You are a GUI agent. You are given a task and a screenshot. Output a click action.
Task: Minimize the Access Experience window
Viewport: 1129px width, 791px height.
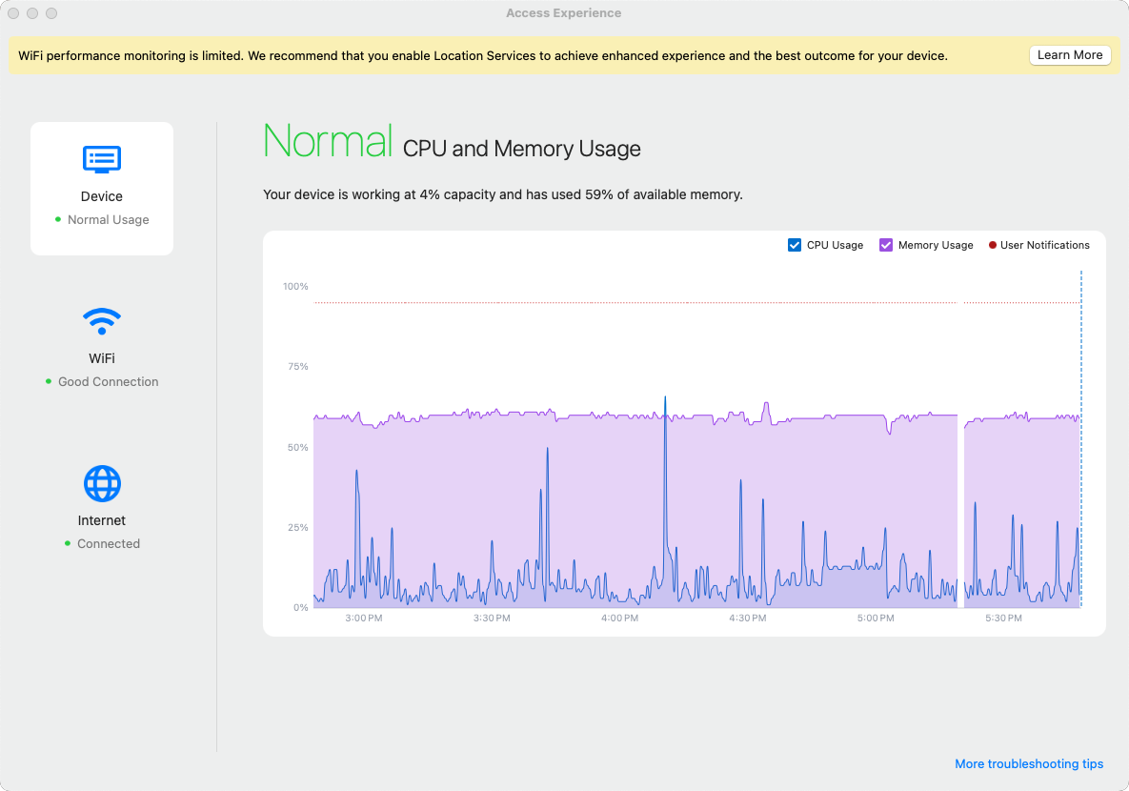click(32, 13)
